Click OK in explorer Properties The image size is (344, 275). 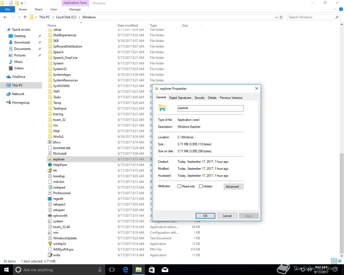tap(205, 216)
